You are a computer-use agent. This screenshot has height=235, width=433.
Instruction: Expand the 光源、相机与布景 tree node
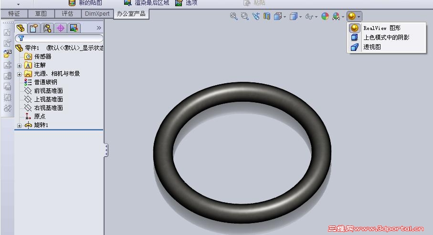[x=19, y=74]
